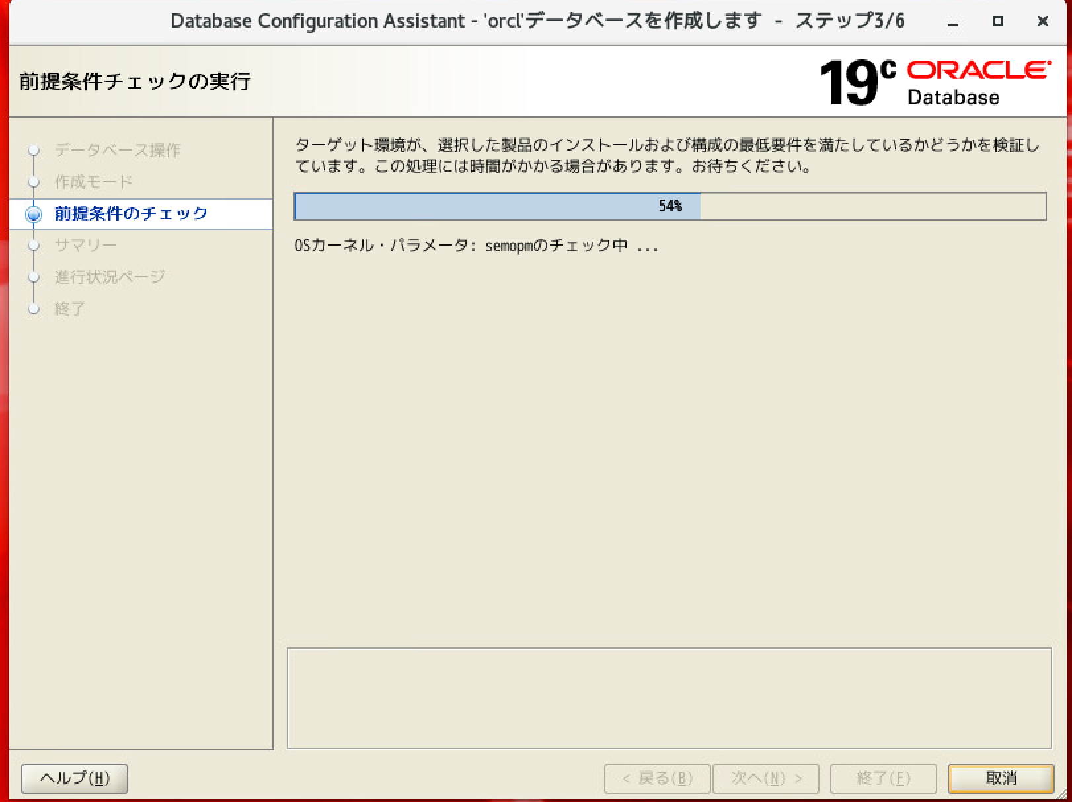
Task: Click the window title bar text
Action: pos(537,21)
